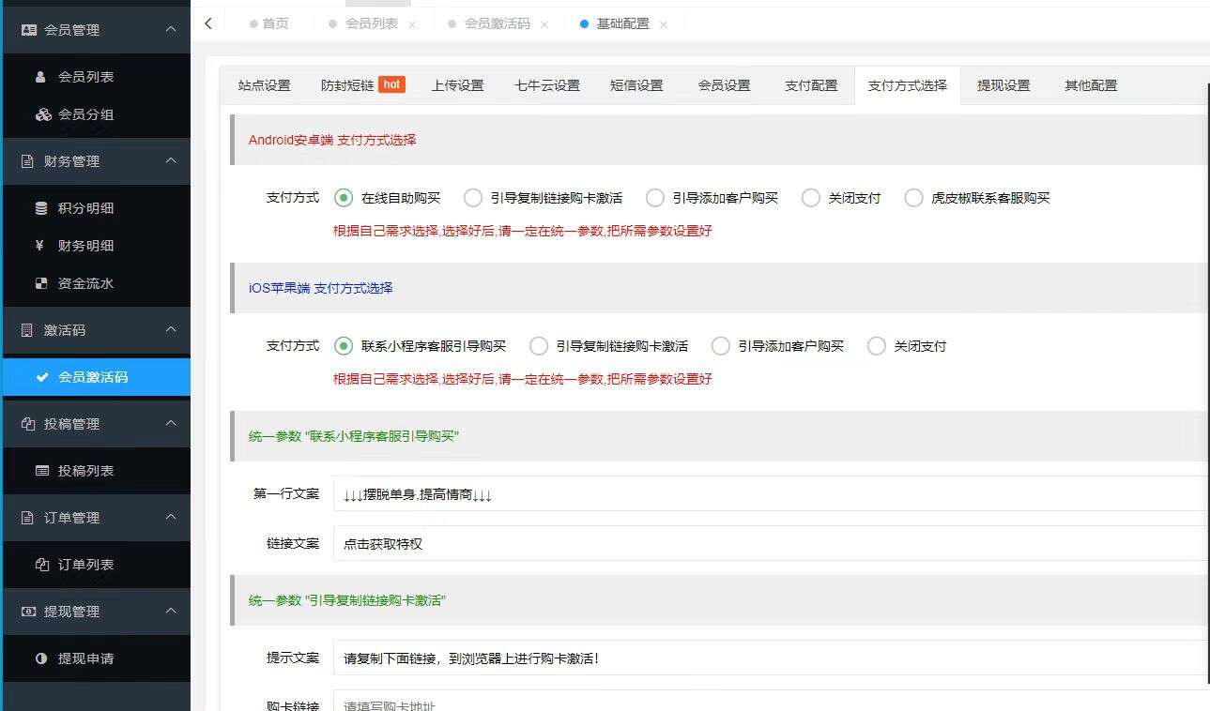Select 引导复制链接购卡激活 for Android
The image size is (1210, 711).
(x=472, y=198)
